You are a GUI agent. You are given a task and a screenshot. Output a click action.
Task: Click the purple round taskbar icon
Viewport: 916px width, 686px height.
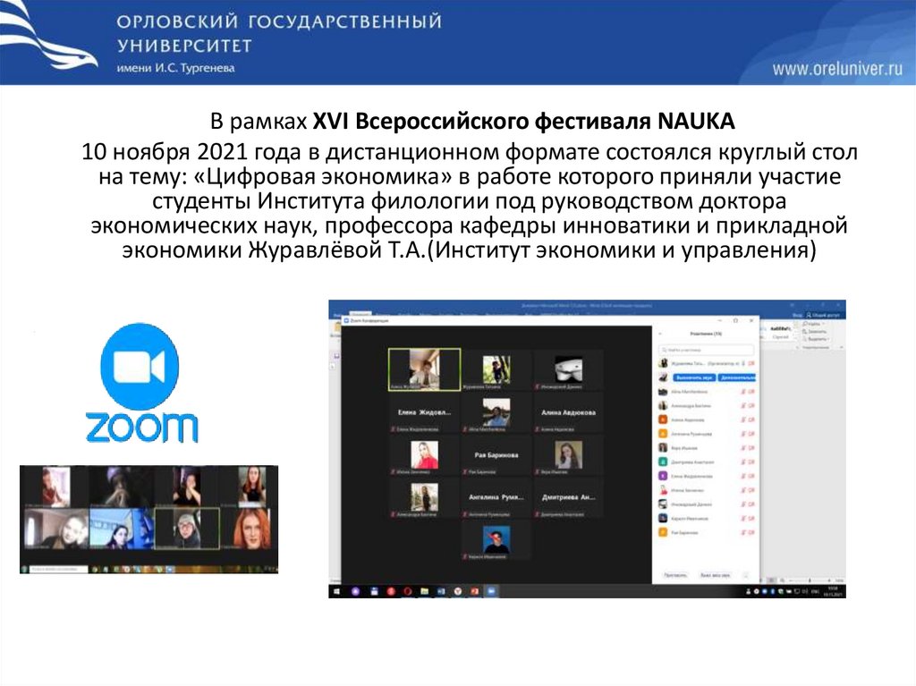tap(356, 591)
